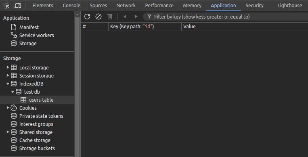
Task: Click the clear object store icon
Action: pyautogui.click(x=98, y=17)
